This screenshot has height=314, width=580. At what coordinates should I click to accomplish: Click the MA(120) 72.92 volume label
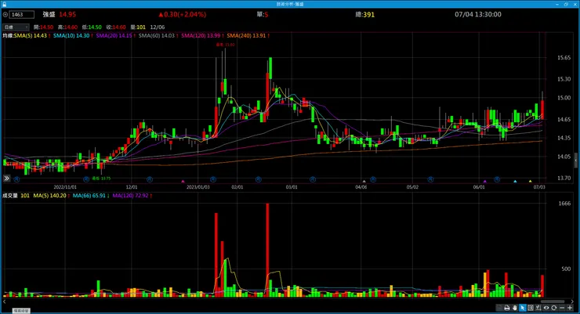(132, 196)
